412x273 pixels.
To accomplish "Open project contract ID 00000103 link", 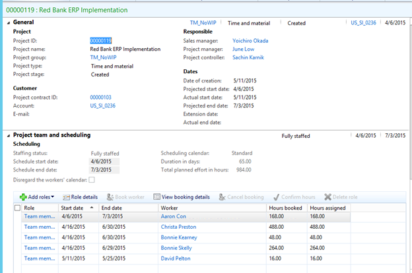I will (100, 98).
